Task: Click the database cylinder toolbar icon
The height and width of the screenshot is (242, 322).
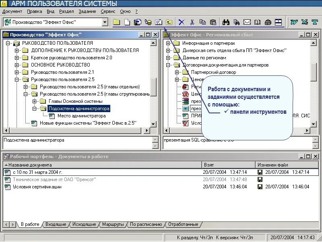Action: [148, 22]
